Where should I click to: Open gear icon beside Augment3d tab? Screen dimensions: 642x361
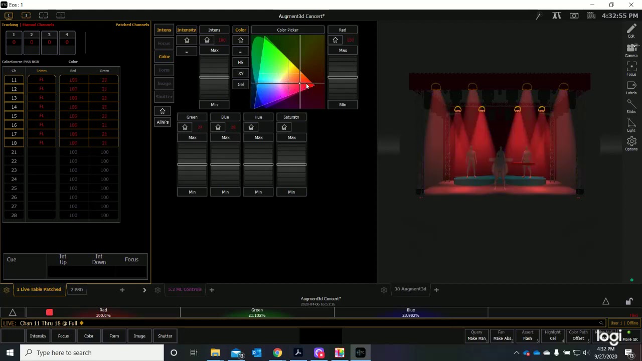pyautogui.click(x=384, y=290)
